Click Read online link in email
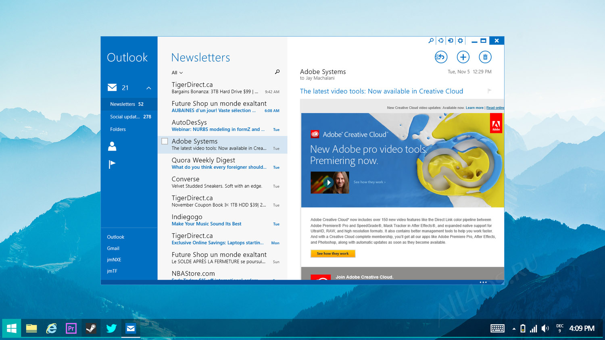This screenshot has height=340, width=605. (x=495, y=108)
